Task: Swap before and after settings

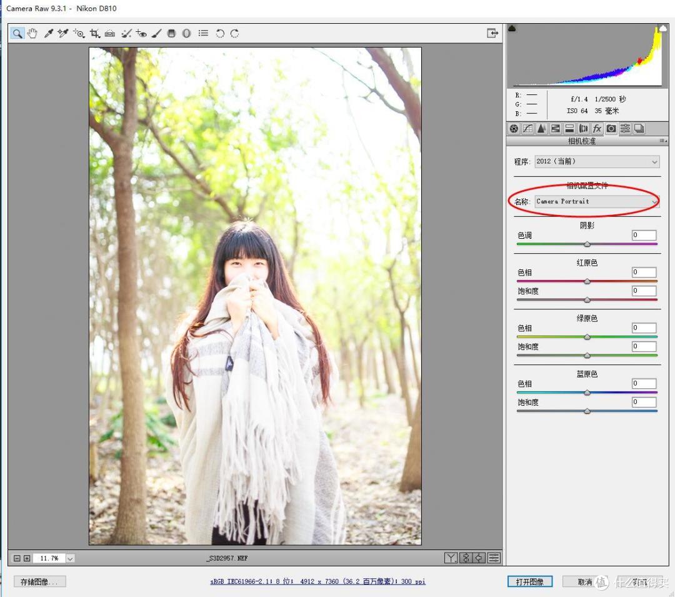Action: click(x=466, y=558)
